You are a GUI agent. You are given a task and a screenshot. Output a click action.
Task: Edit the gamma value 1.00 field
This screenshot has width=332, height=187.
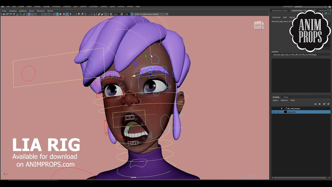(x=126, y=14)
